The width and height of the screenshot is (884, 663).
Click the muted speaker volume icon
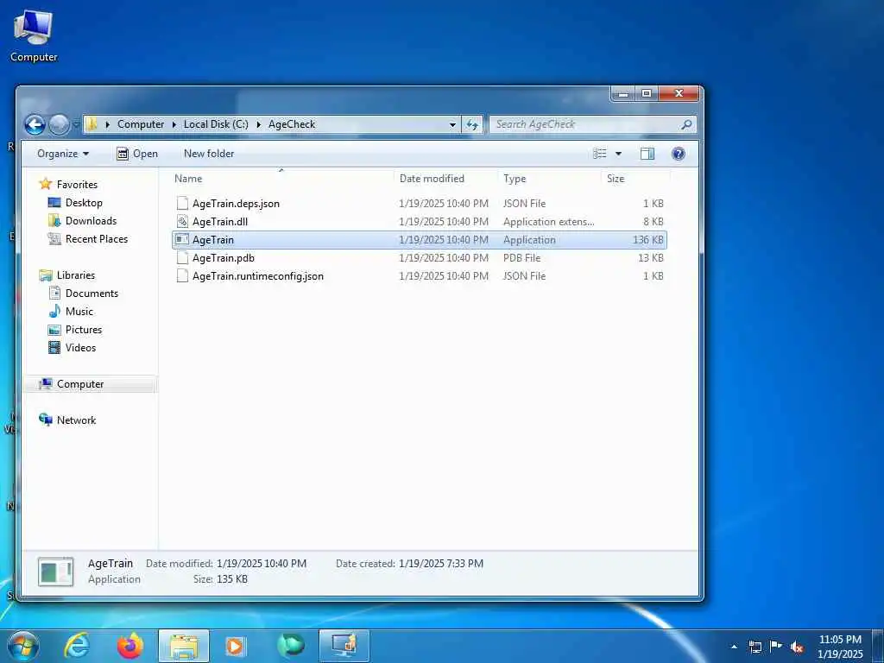pyautogui.click(x=797, y=647)
